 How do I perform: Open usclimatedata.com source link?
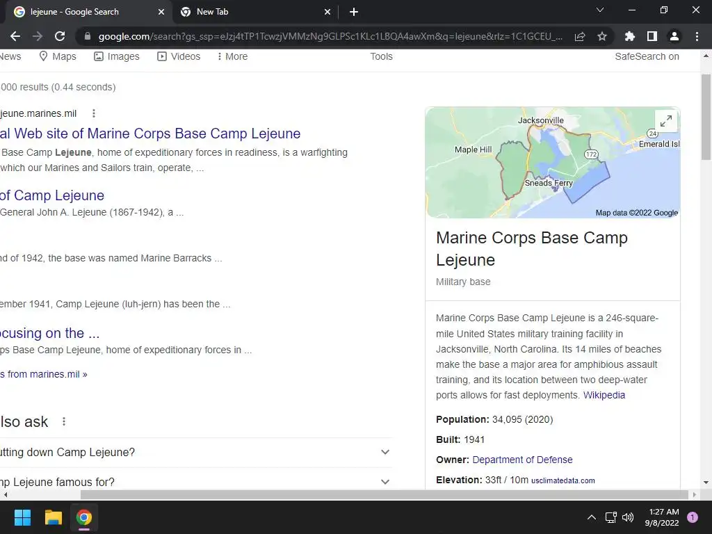pos(563,480)
